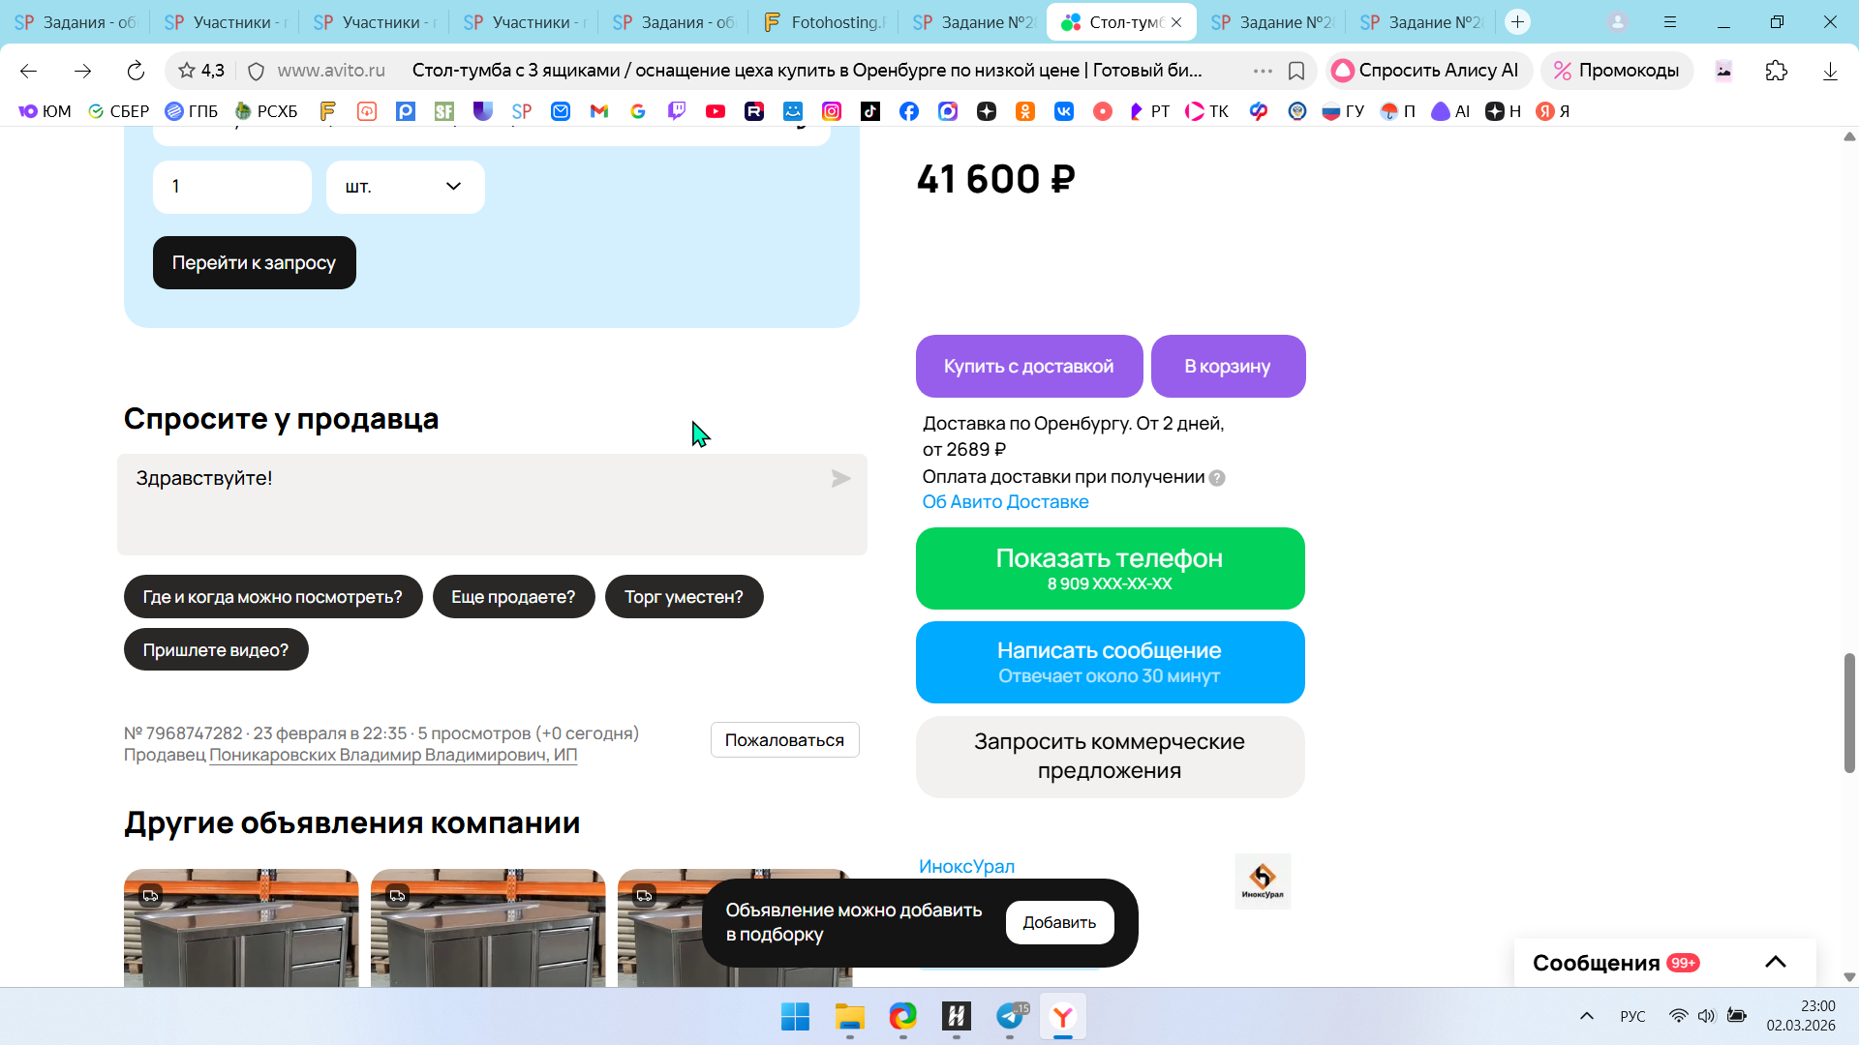This screenshot has width=1859, height=1045.
Task: Reload the page with refresh icon
Action: click(x=136, y=71)
